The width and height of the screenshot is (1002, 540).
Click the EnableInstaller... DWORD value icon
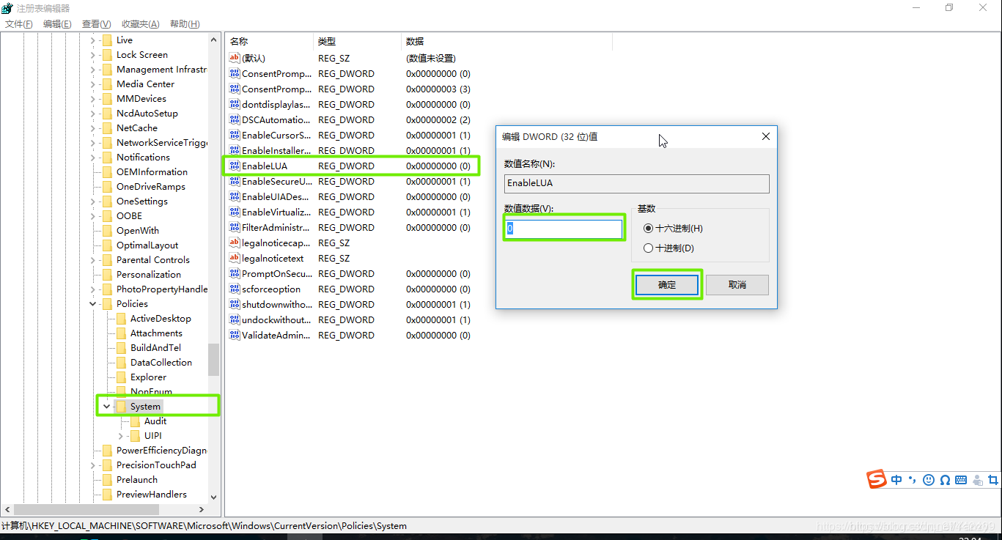235,150
